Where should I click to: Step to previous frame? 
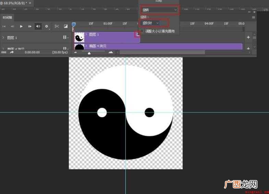click(13, 26)
